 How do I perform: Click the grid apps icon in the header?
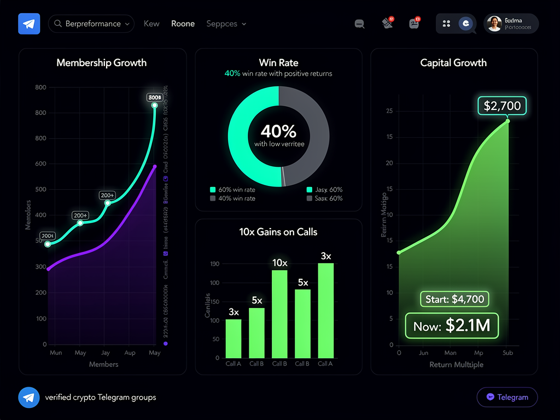[446, 24]
